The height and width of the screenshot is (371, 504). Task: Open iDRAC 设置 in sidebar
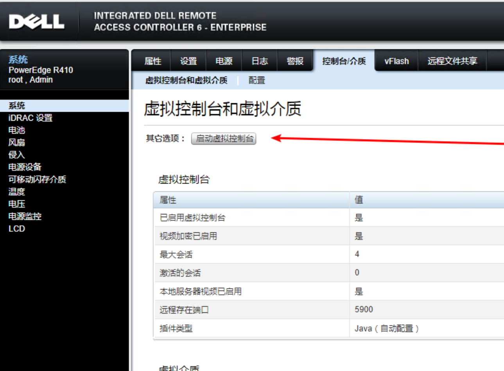click(x=30, y=118)
